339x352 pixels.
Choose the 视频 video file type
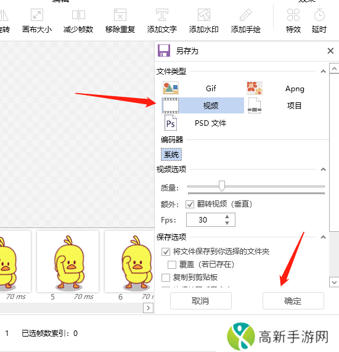click(203, 105)
